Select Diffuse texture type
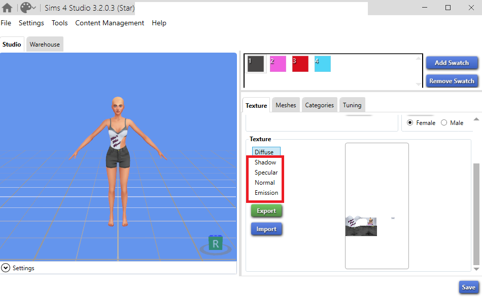The height and width of the screenshot is (297, 482). (x=266, y=152)
